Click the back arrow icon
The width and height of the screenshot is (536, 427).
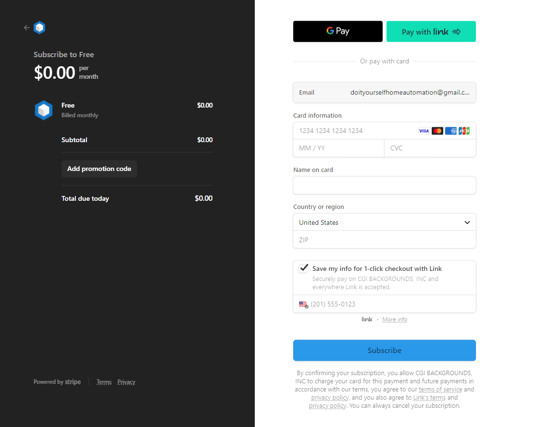tap(27, 28)
